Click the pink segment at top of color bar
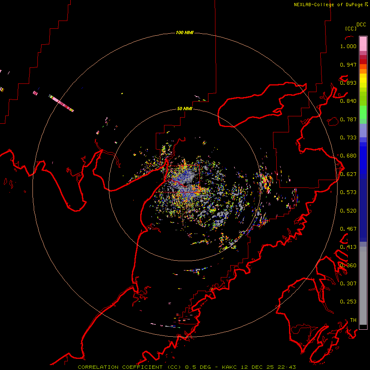This screenshot has width=370, height=370. (x=363, y=44)
